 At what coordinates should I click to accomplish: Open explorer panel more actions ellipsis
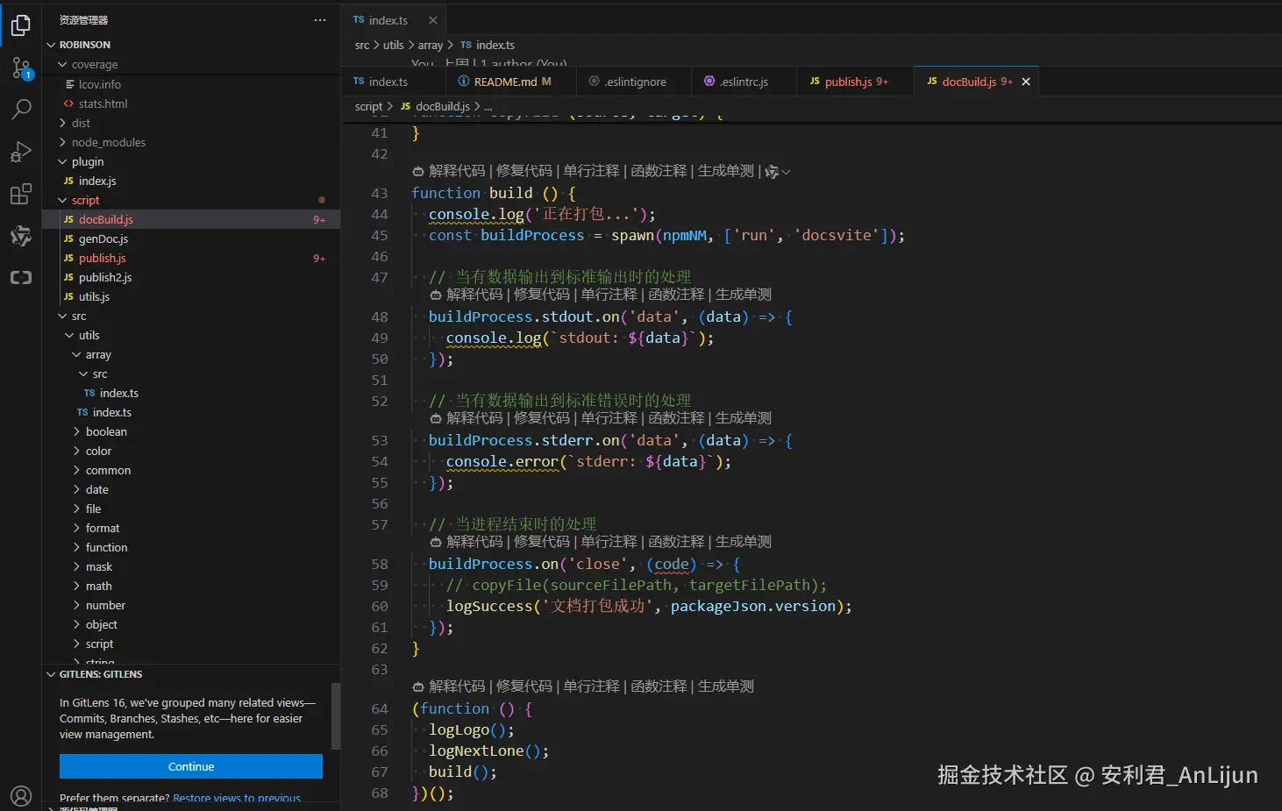(320, 20)
